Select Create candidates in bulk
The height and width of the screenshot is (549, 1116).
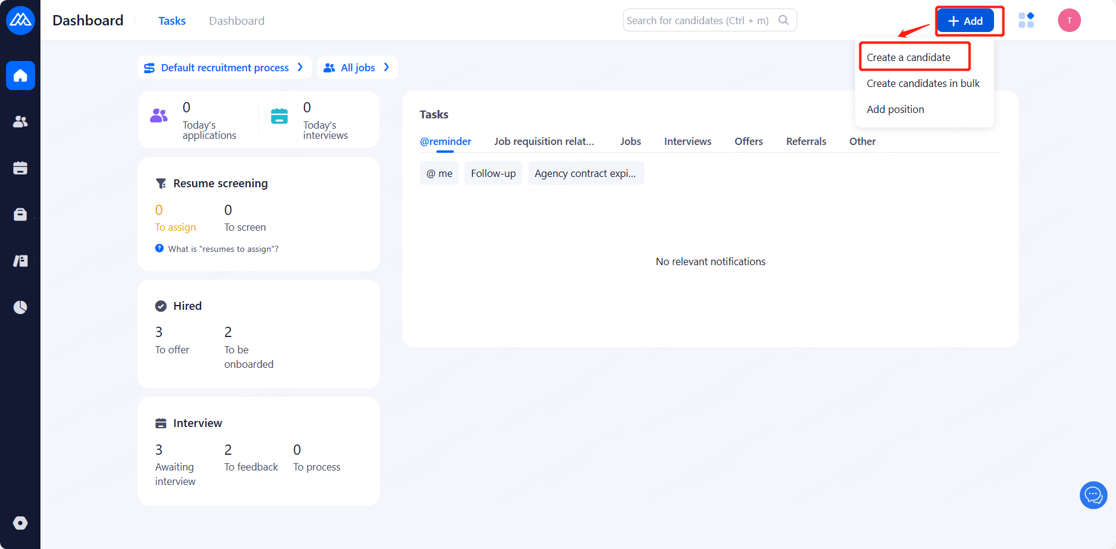pos(923,83)
